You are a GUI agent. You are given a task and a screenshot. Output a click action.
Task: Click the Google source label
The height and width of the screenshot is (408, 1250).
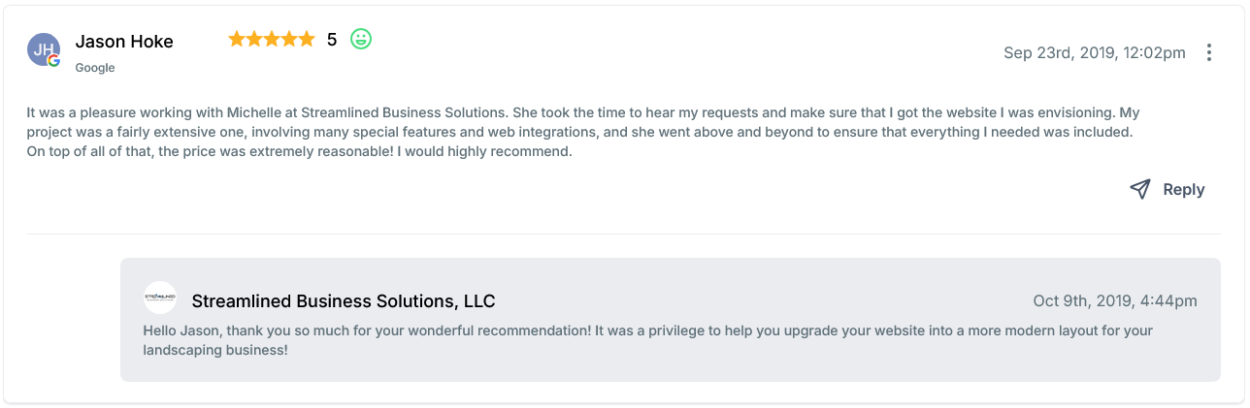(x=95, y=68)
